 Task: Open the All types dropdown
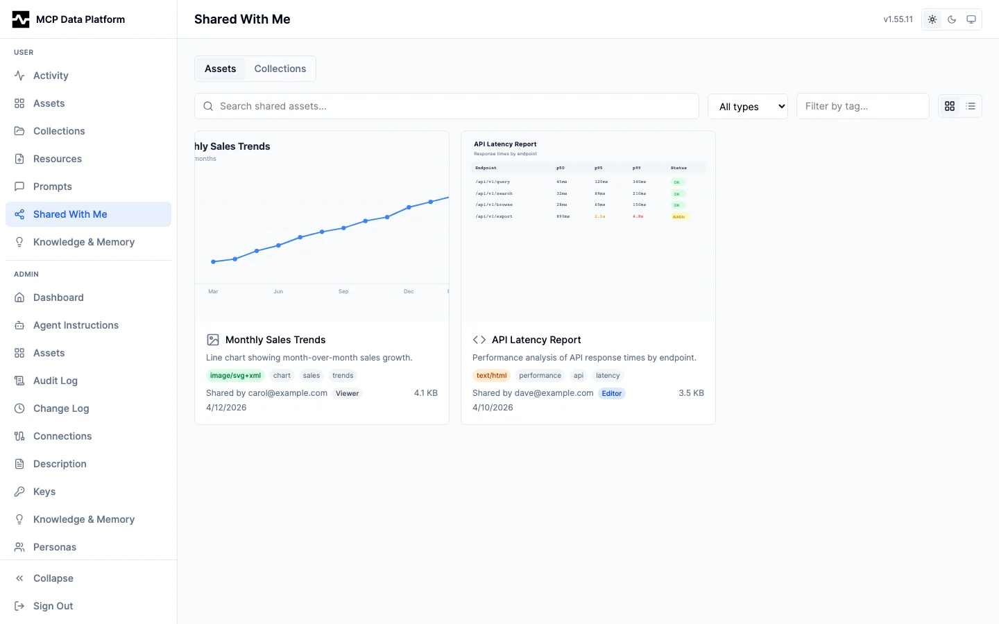(x=748, y=106)
